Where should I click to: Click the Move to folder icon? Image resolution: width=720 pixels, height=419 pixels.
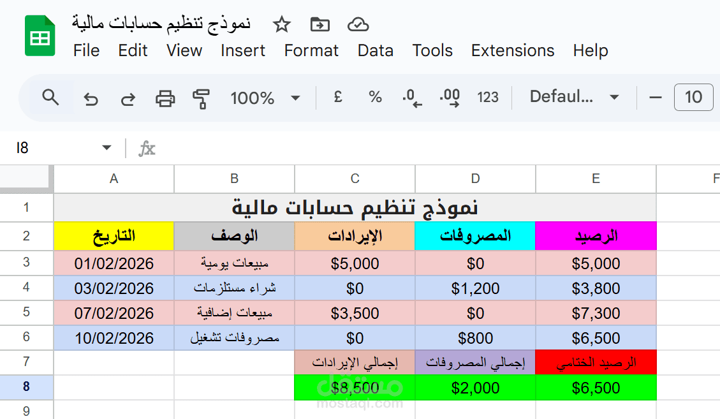[x=320, y=24]
